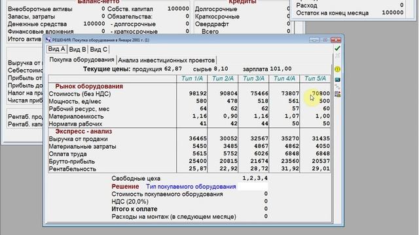Click Овердрафт in the background Кредиты panel

tap(212, 24)
